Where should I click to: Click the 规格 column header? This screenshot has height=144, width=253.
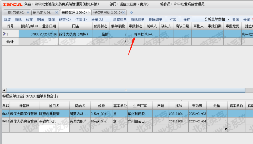coord(102,106)
